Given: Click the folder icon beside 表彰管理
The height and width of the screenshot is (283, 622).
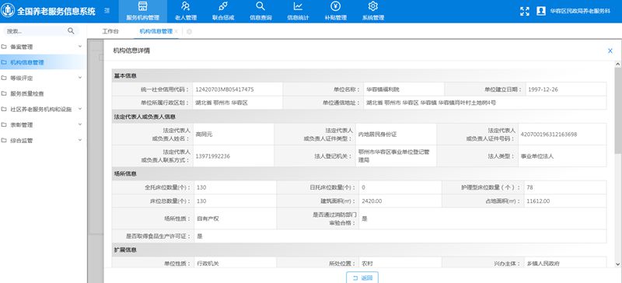Looking at the screenshot, I should click(4, 124).
